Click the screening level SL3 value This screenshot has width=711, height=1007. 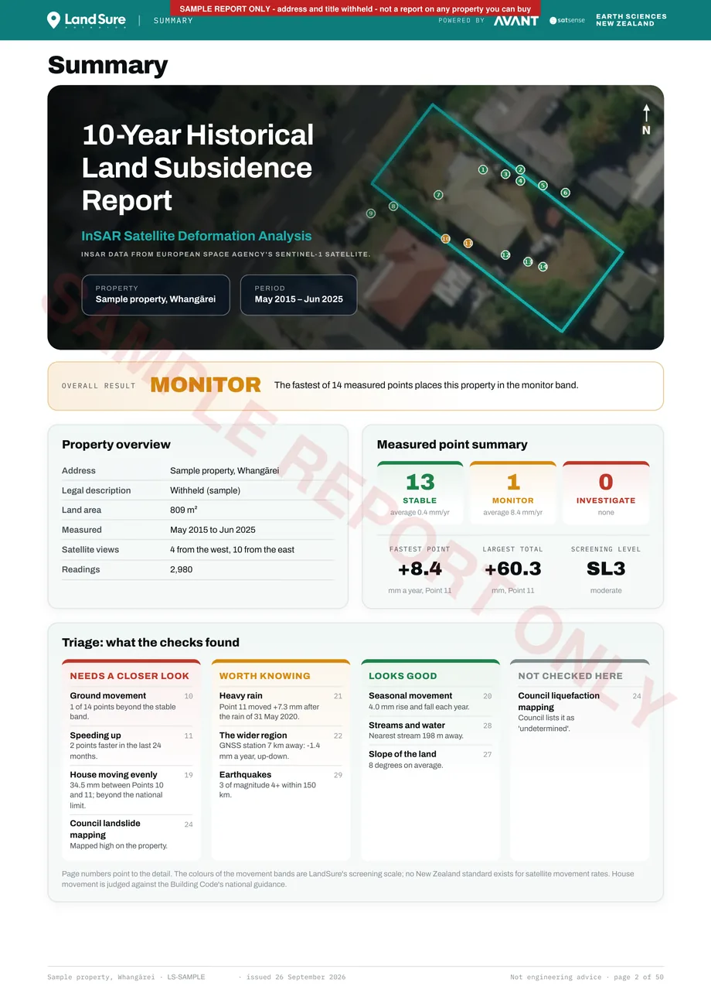(x=606, y=569)
